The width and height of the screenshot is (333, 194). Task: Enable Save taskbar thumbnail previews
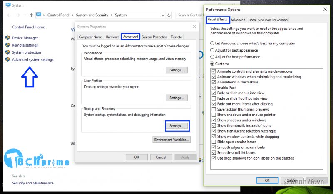click(214, 109)
